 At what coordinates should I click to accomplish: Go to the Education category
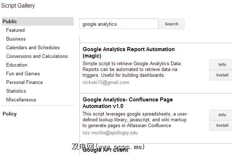pyautogui.click(x=17, y=65)
